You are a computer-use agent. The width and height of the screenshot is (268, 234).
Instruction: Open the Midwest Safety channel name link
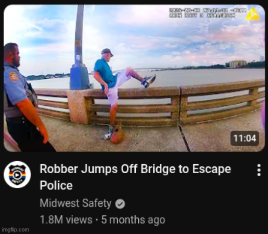click(x=76, y=203)
